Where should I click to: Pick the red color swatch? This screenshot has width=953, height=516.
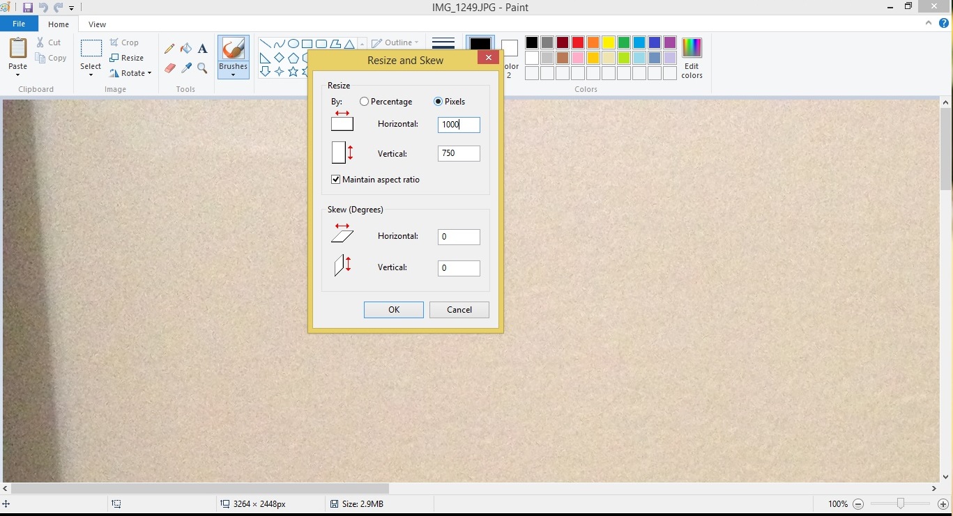pos(578,43)
